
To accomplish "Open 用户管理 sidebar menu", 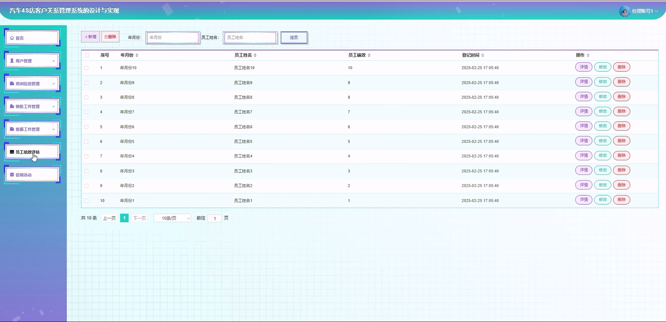I will tap(32, 61).
